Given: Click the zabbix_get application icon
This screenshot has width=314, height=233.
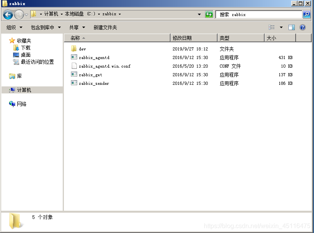Looking at the screenshot, I should pyautogui.click(x=74, y=74).
